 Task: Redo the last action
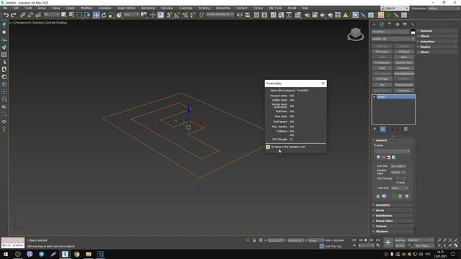point(14,15)
